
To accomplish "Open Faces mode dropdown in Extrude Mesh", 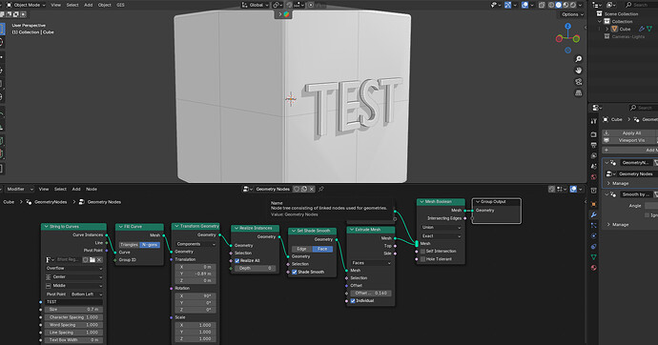I will (x=371, y=263).
